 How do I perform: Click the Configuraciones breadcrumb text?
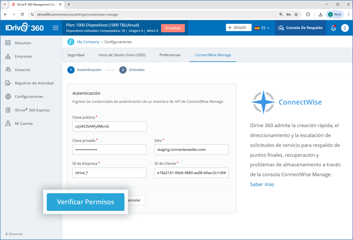tap(118, 42)
